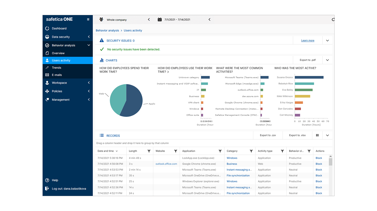Filter the Category column
This screenshot has width=377, height=211.
[251, 151]
